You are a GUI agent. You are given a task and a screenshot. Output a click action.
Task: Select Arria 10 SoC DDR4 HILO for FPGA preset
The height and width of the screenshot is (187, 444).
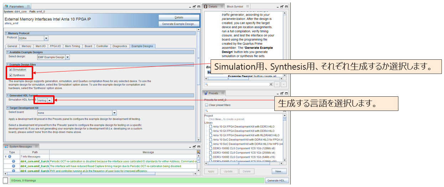tap(248, 139)
